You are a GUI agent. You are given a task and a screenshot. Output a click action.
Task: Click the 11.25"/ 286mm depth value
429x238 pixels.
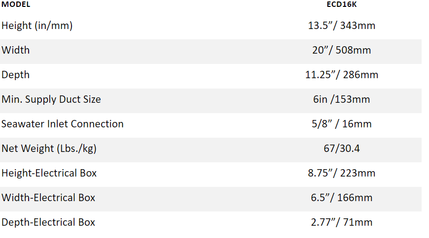coord(342,75)
